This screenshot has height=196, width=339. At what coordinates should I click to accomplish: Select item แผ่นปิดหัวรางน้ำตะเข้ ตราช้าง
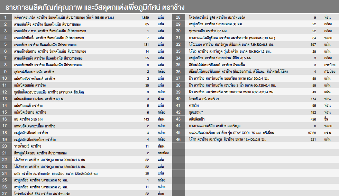pyautogui.click(x=35, y=79)
